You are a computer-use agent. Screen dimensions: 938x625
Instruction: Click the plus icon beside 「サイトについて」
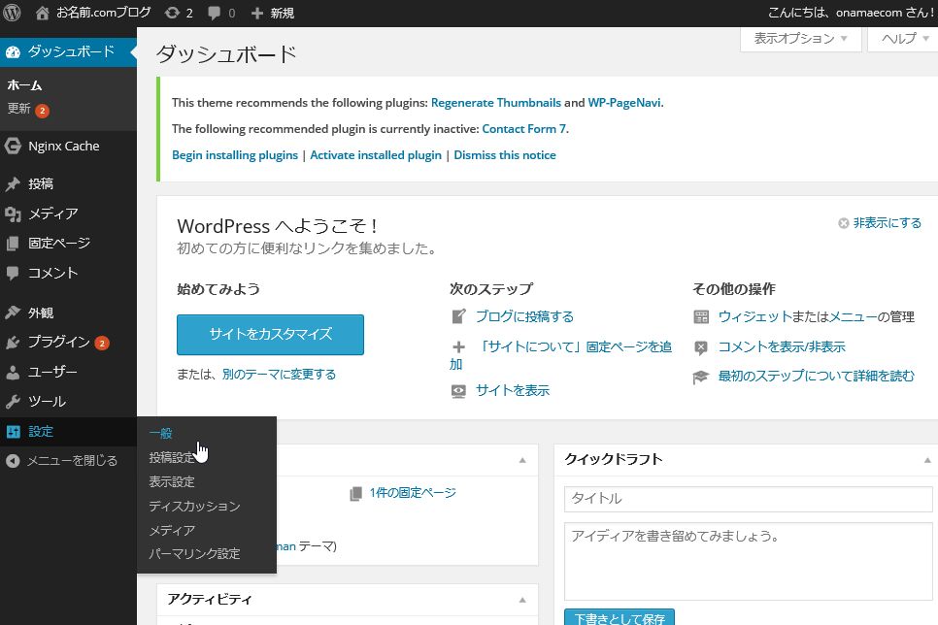pyautogui.click(x=459, y=346)
